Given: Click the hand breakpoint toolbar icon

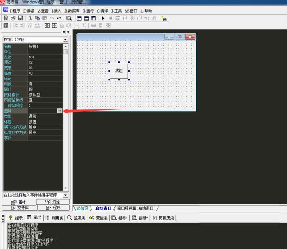Looking at the screenshot, I should pyautogui.click(x=154, y=18).
